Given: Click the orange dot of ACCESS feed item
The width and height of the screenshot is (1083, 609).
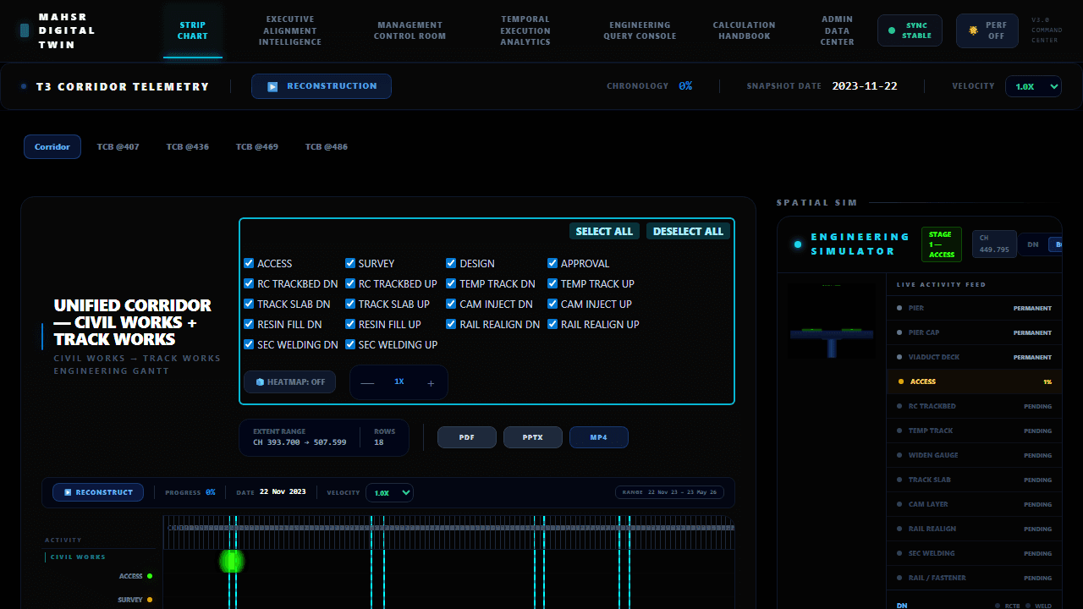Looking at the screenshot, I should (900, 381).
